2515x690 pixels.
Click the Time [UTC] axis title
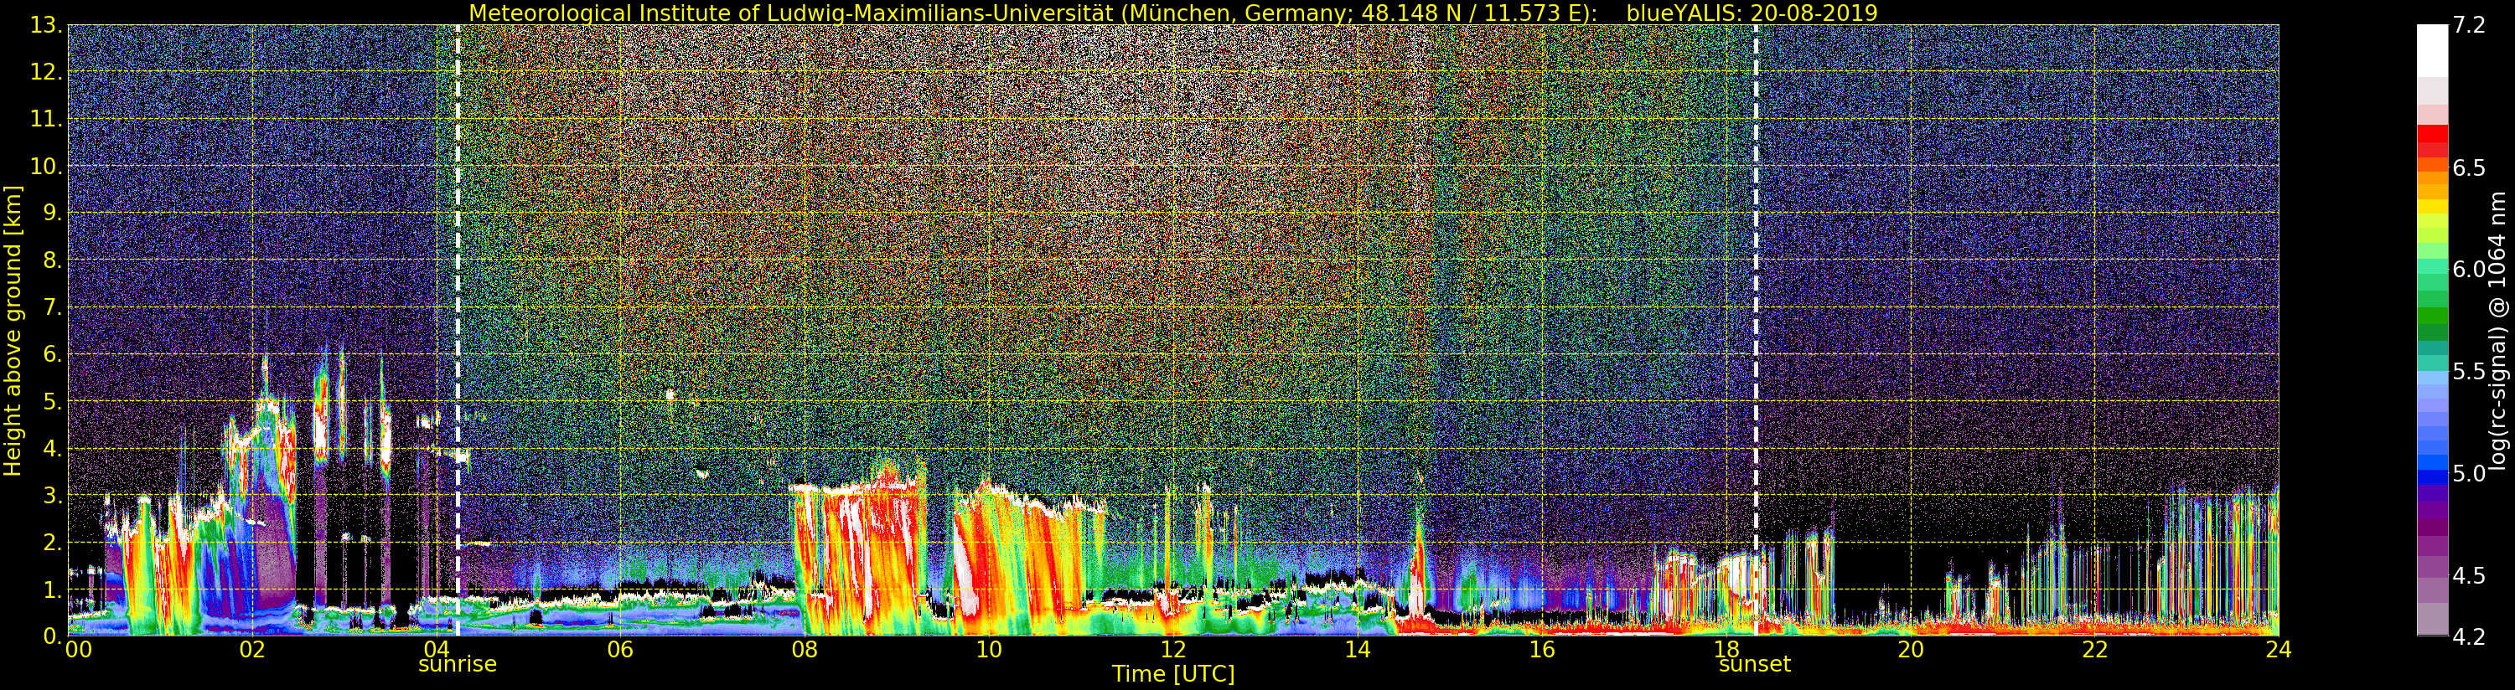pyautogui.click(x=1172, y=674)
